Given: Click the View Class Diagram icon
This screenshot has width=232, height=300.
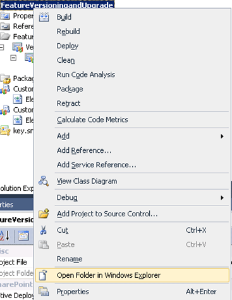Looking at the screenshot, I should 44,181.
